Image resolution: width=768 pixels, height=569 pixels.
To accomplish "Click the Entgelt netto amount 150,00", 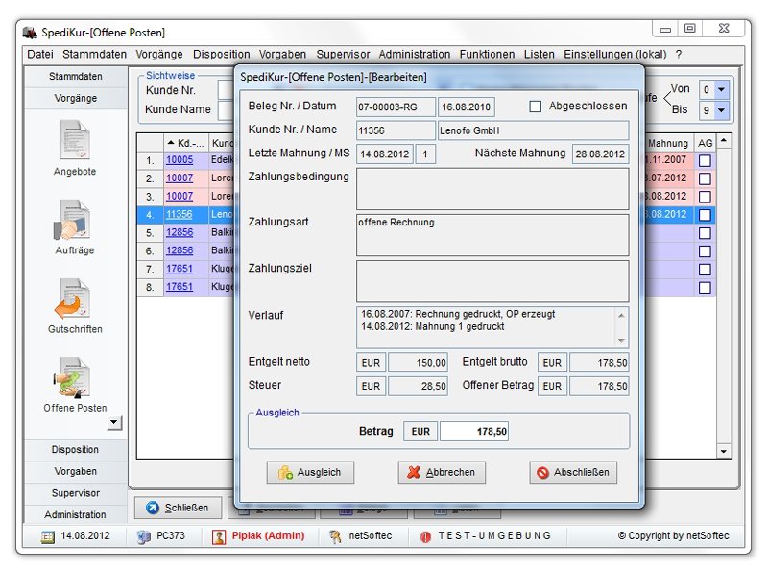I will [418, 363].
